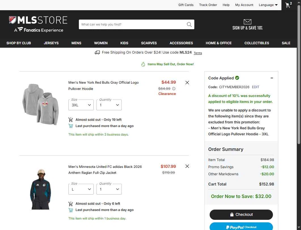
Task: Open Minnesota United Anthem Jacket title link
Action: click(105, 170)
